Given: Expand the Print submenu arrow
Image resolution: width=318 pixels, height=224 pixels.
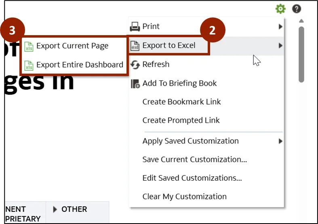Looking at the screenshot, I should (x=280, y=27).
